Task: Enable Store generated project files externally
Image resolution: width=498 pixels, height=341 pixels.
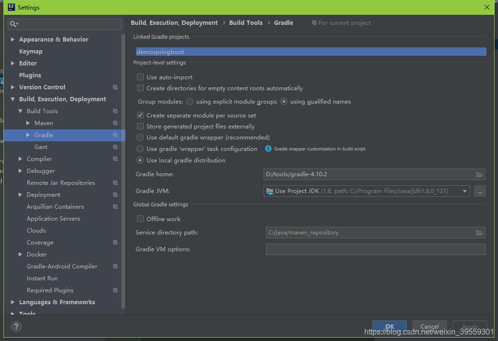Action: [140, 126]
